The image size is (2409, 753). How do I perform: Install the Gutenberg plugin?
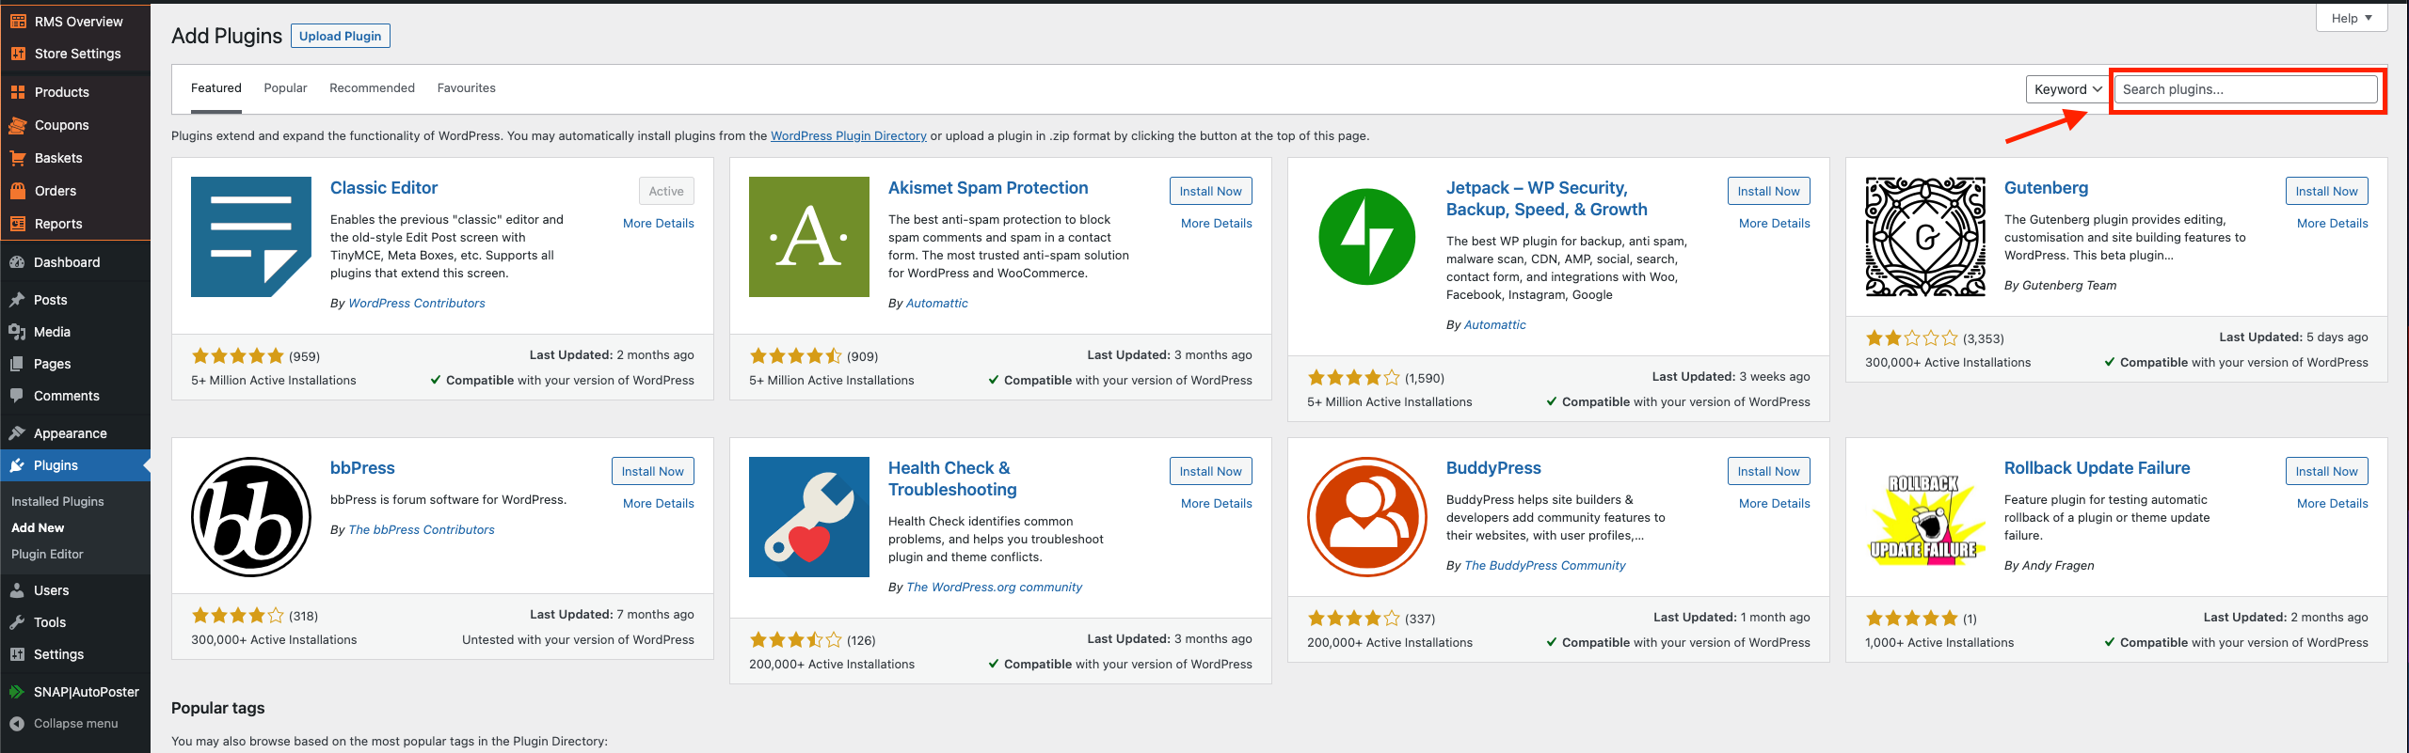pyautogui.click(x=2326, y=191)
